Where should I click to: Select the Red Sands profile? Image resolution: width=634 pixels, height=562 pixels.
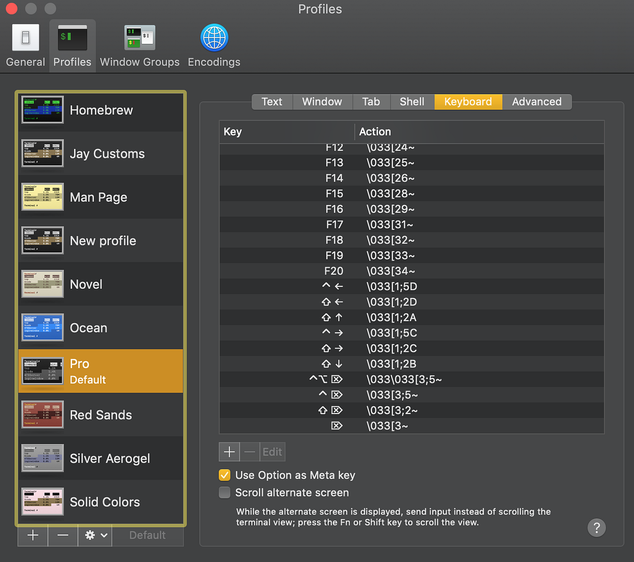click(100, 415)
